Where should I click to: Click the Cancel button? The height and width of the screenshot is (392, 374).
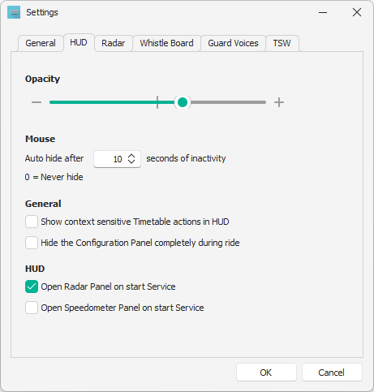coord(332,373)
